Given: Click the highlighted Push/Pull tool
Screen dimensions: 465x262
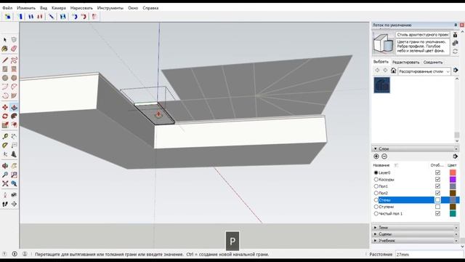Looking at the screenshot, I should (x=14, y=107).
